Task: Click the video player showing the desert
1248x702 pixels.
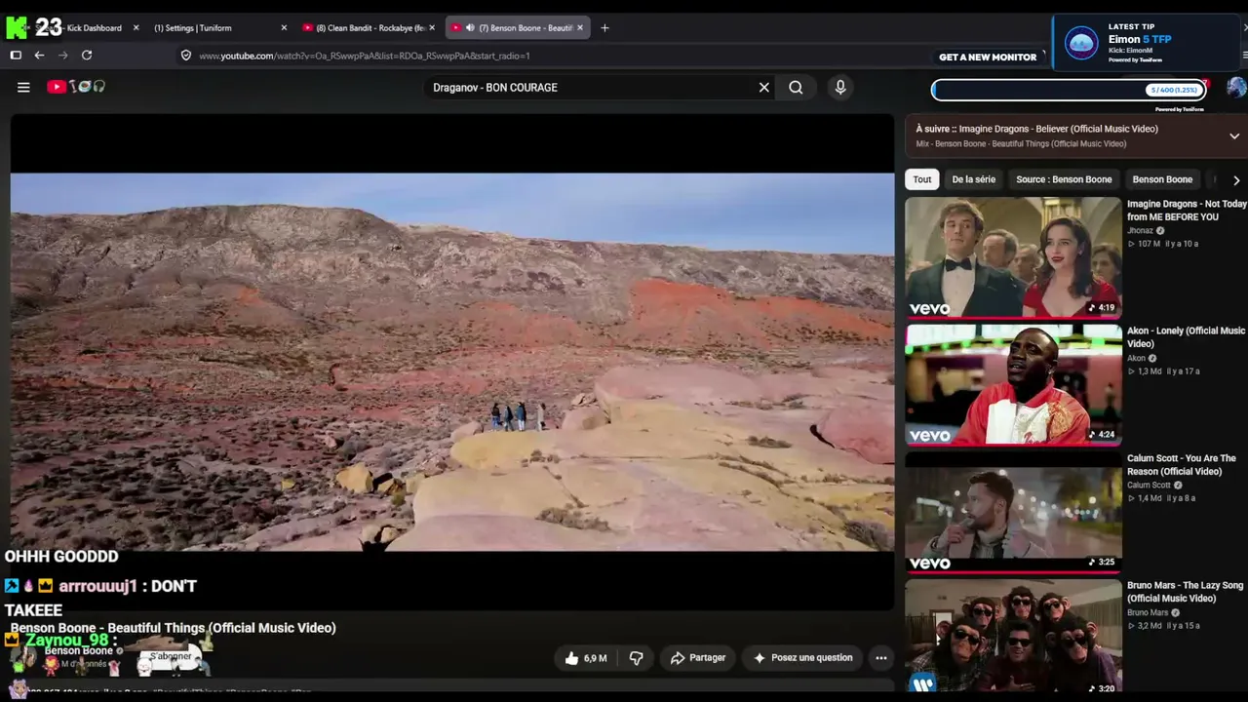Action: tap(452, 362)
